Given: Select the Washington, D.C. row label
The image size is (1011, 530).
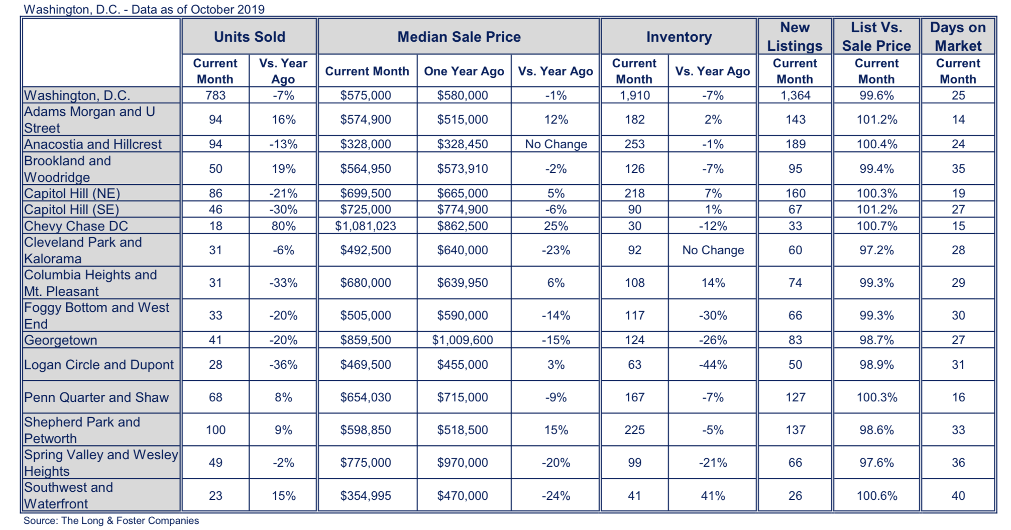Looking at the screenshot, I should 77,95.
